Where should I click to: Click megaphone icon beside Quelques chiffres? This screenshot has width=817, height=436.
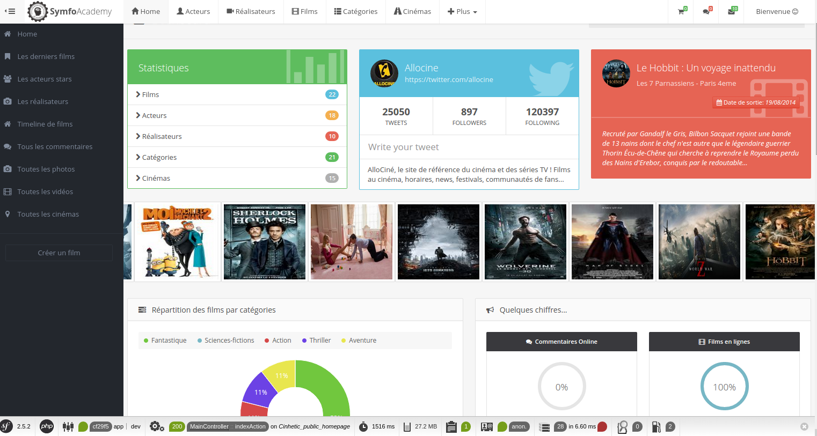point(490,310)
